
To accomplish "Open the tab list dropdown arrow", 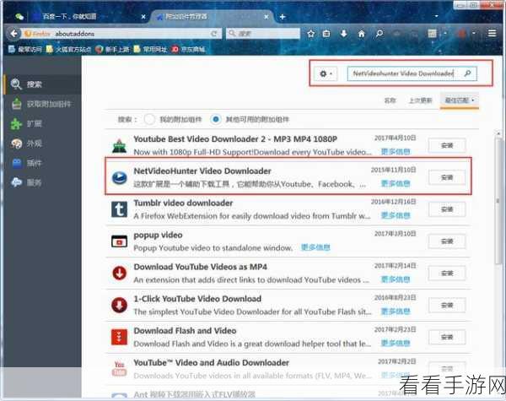I will pos(437,16).
